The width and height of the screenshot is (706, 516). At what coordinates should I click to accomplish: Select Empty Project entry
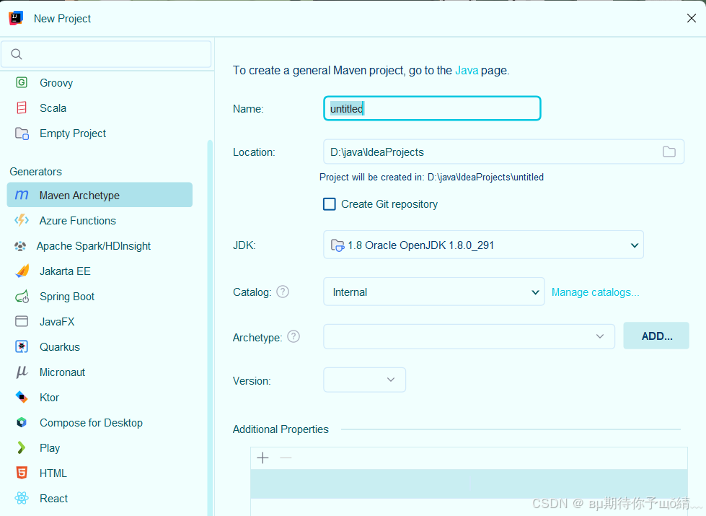73,134
